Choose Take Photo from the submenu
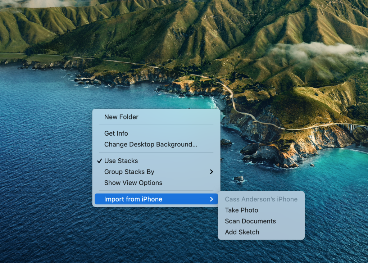Image resolution: width=368 pixels, height=263 pixels. click(x=241, y=210)
